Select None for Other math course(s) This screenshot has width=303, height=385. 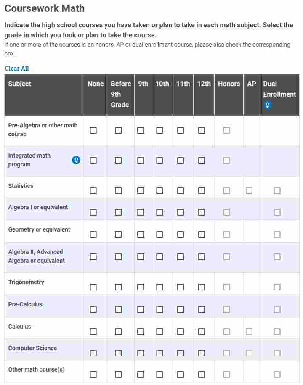tap(93, 374)
